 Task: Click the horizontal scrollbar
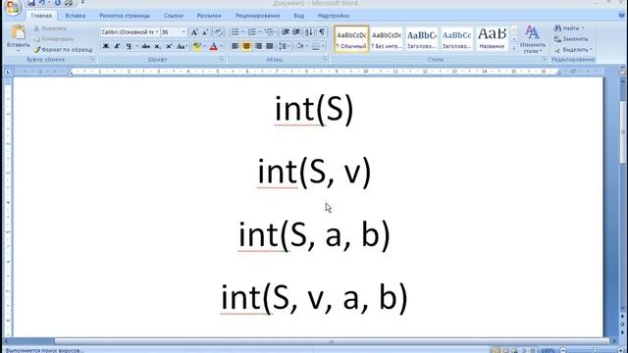pos(332,341)
